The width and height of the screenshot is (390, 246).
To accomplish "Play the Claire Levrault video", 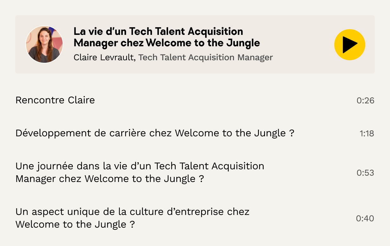I will (349, 45).
